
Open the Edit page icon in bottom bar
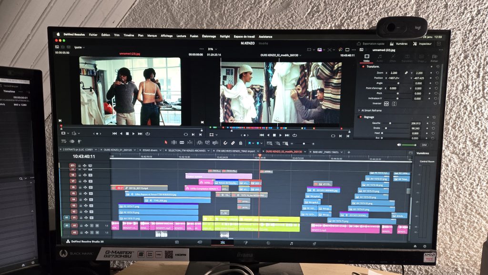point(222,243)
